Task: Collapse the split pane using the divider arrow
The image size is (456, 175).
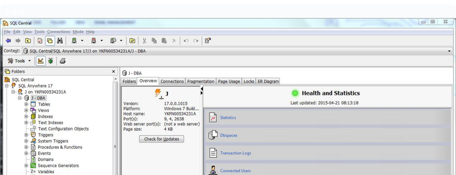Action: click(x=202, y=89)
